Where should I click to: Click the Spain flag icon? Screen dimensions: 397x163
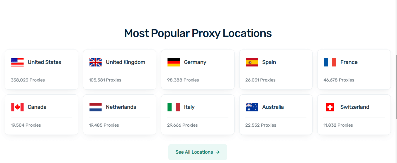click(252, 62)
